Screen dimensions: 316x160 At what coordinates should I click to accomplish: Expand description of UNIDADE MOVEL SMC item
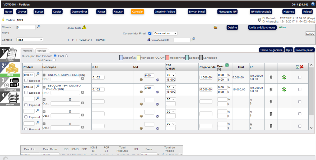pyautogui.click(x=44, y=75)
